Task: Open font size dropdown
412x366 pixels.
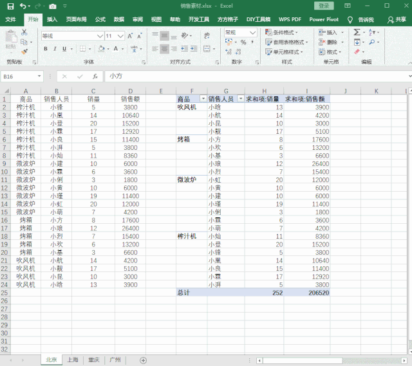Action: click(x=120, y=36)
